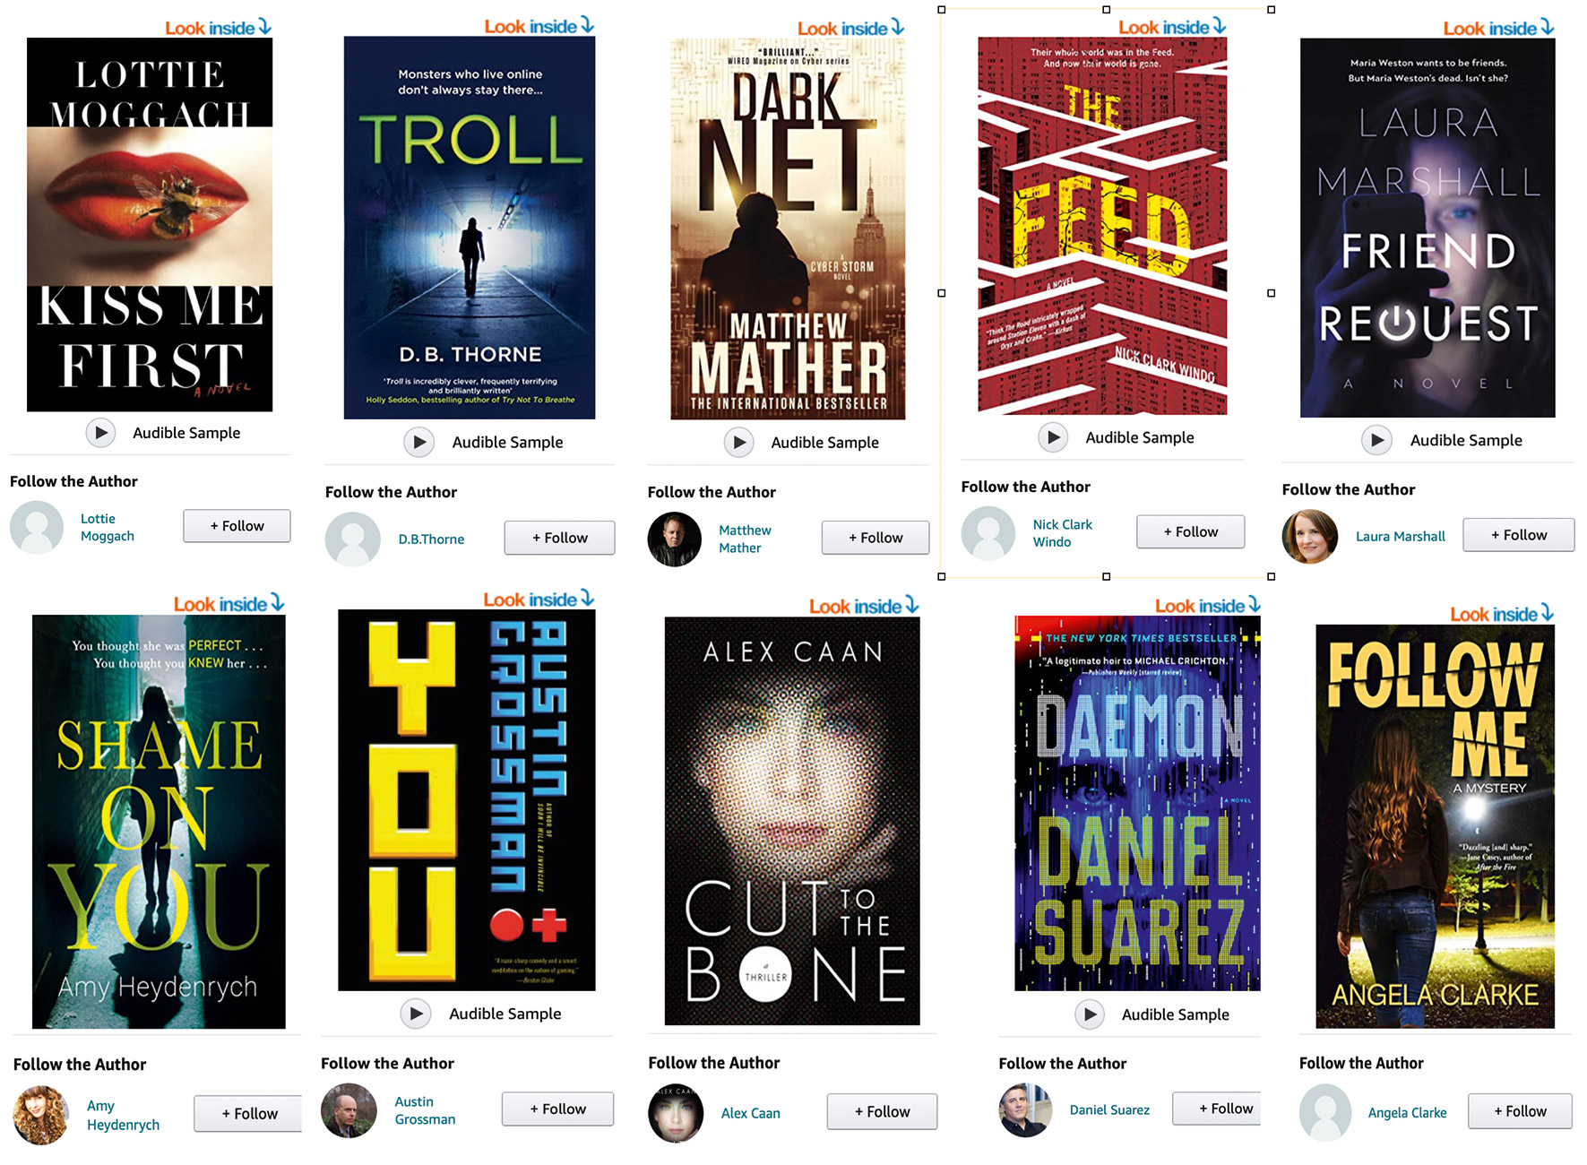The width and height of the screenshot is (1587, 1165).
Task: Play the Daemon Audible sample
Action: pos(1090,1014)
